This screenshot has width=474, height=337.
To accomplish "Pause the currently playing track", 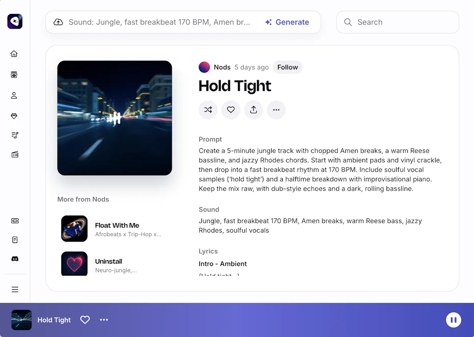I will point(453,320).
